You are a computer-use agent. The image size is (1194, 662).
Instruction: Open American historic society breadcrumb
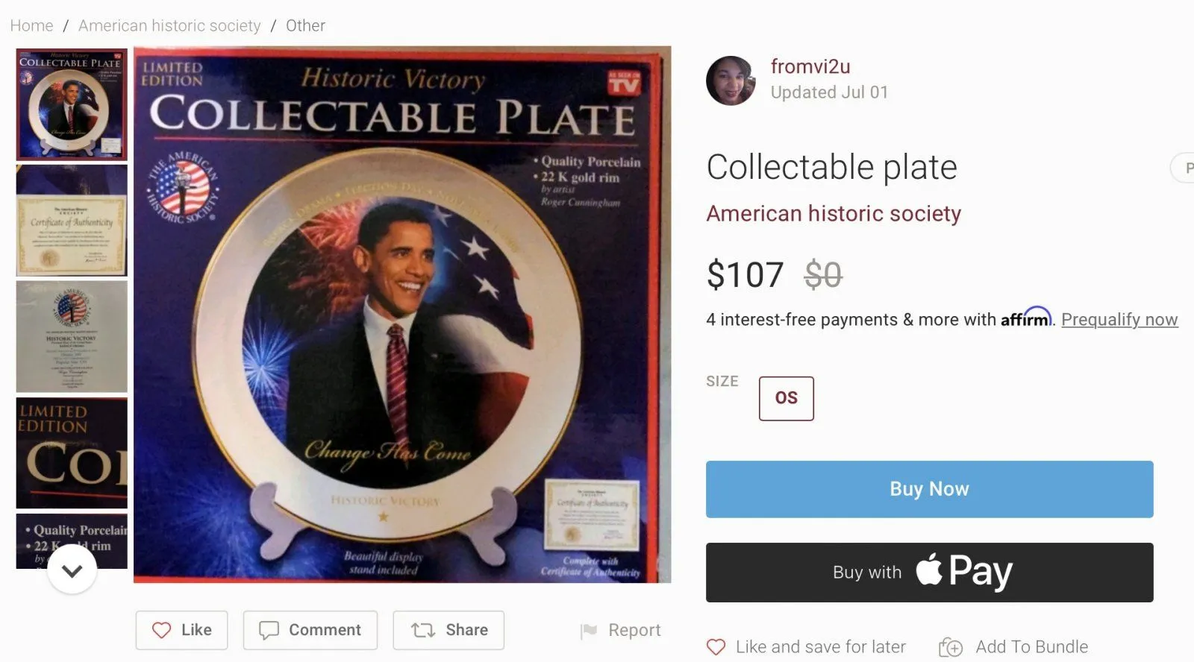click(169, 25)
